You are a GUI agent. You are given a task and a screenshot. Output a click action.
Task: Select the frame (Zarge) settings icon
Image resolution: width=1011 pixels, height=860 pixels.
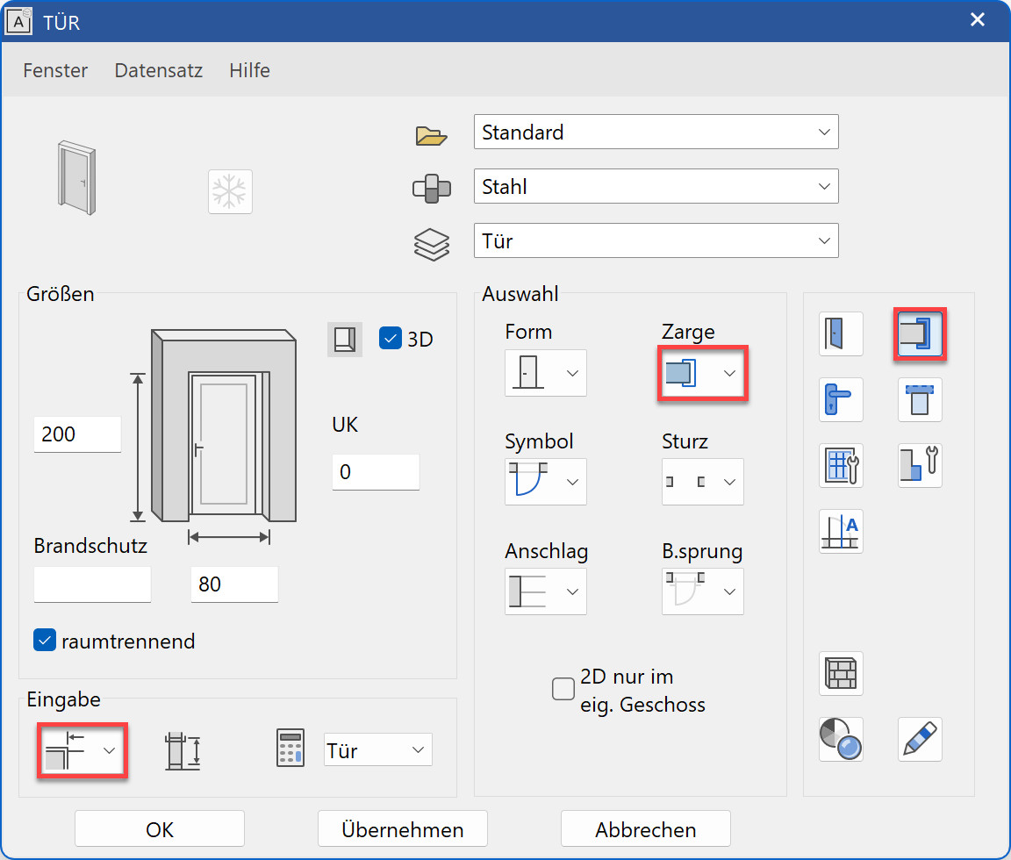[919, 334]
